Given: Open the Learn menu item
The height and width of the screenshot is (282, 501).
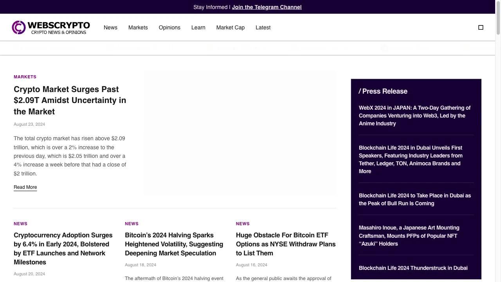Looking at the screenshot, I should [198, 27].
